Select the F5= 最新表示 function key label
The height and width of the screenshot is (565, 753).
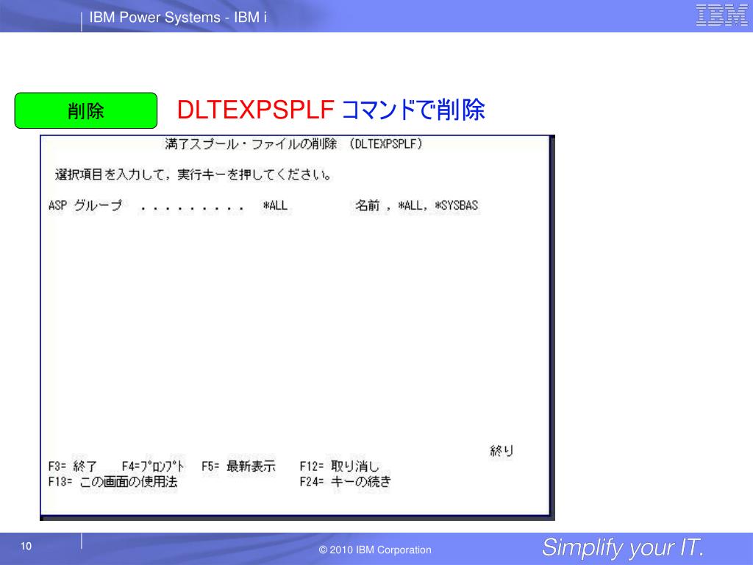tap(239, 466)
